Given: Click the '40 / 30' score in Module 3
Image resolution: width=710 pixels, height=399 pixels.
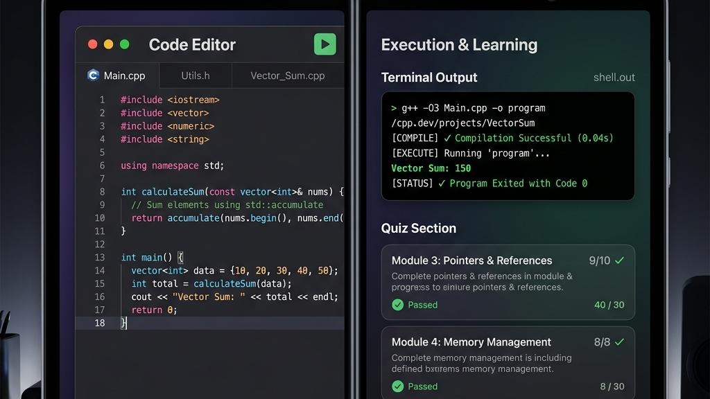Looking at the screenshot, I should click(609, 305).
